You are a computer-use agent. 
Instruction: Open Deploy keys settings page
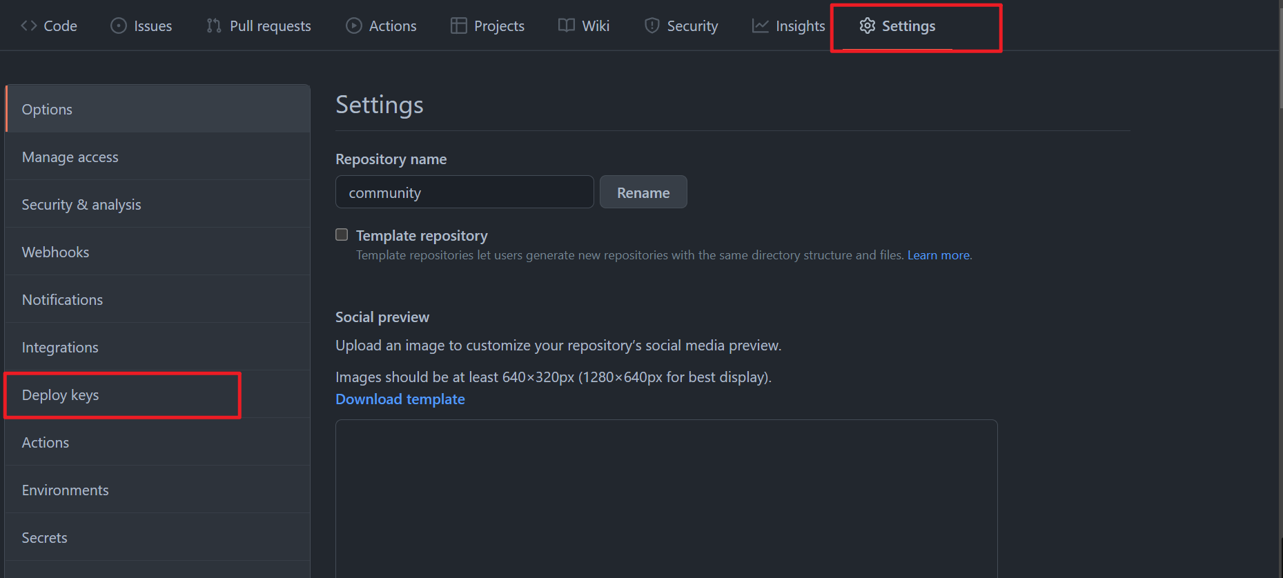point(158,395)
